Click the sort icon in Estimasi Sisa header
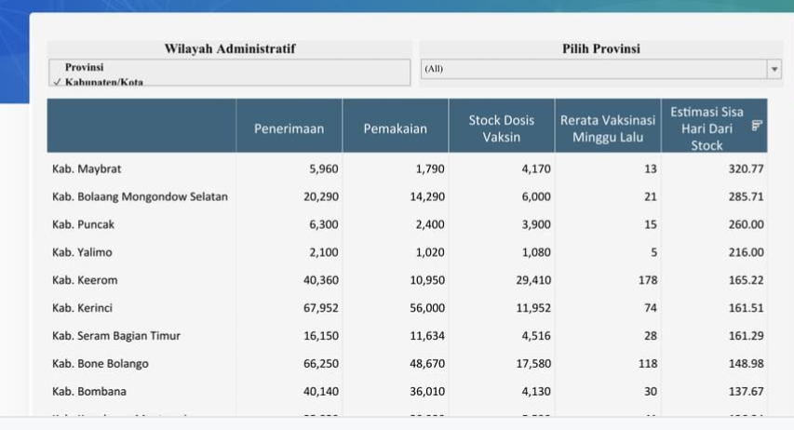 pos(757,125)
